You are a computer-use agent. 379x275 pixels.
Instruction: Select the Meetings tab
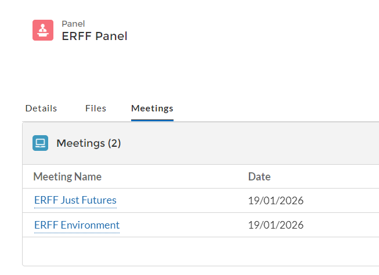tap(152, 108)
